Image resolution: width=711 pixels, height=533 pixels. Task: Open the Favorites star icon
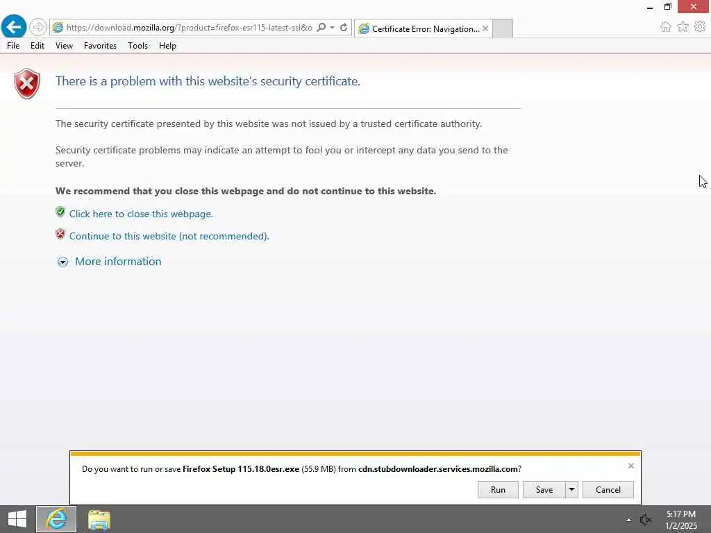pyautogui.click(x=683, y=27)
